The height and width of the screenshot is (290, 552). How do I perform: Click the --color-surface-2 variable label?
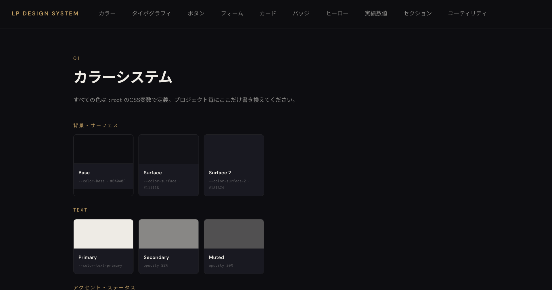[x=227, y=181]
